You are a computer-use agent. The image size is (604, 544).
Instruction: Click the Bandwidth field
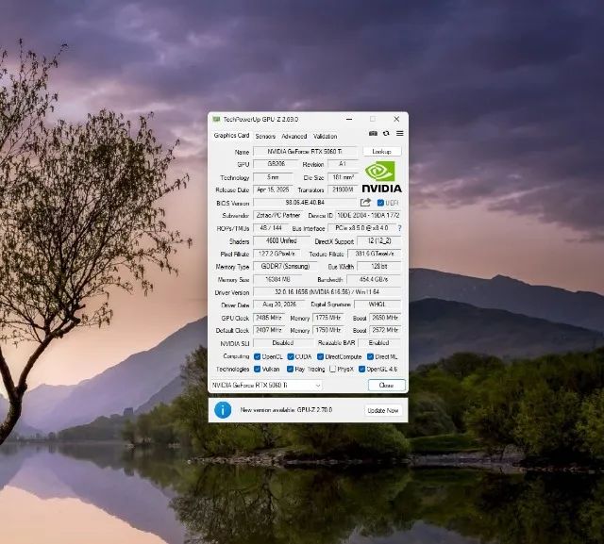[x=374, y=279]
